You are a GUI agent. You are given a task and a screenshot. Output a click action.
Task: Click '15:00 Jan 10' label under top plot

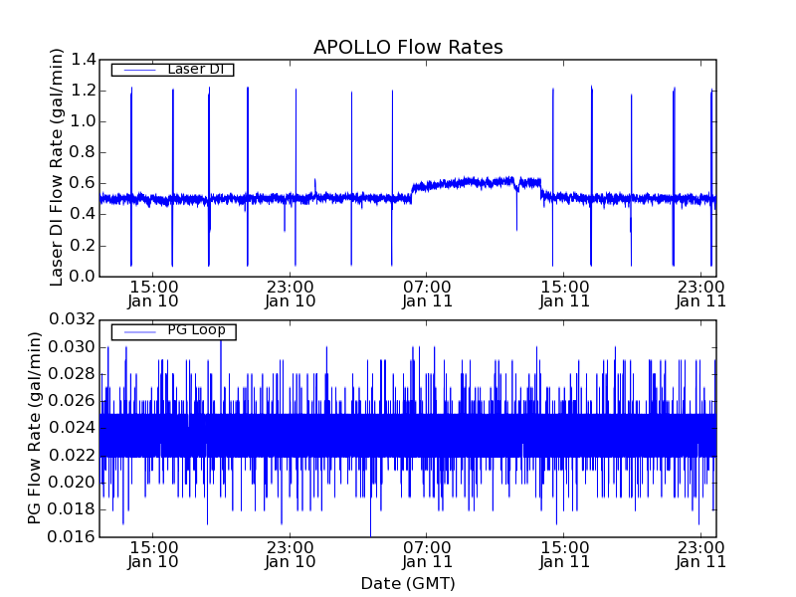153,294
